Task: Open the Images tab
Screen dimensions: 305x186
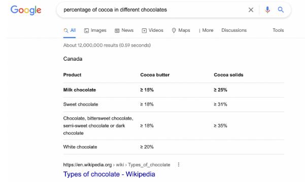Action: 95,30
